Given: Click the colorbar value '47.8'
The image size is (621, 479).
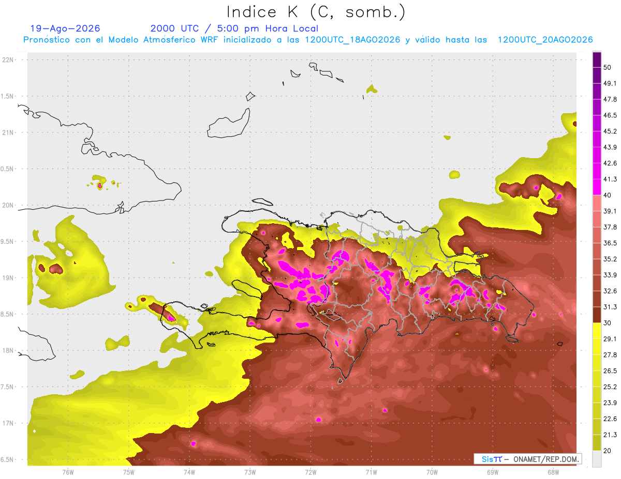Looking at the screenshot, I should (610, 99).
